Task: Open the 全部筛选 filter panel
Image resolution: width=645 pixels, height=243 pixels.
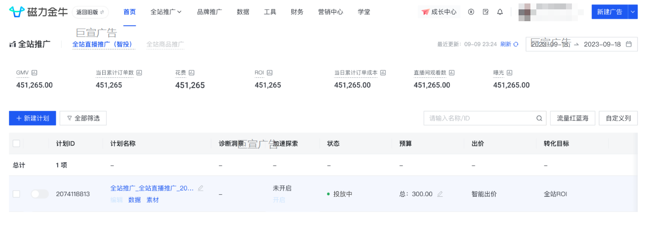Action: pos(83,118)
